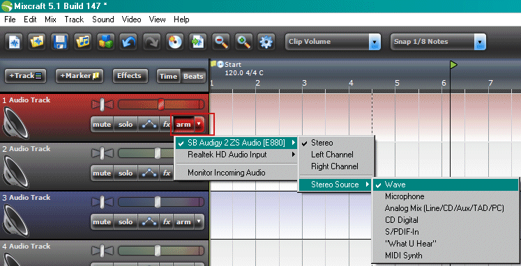The width and height of the screenshot is (521, 266).
Task: Select MIDI Synth source
Action: click(x=445, y=256)
